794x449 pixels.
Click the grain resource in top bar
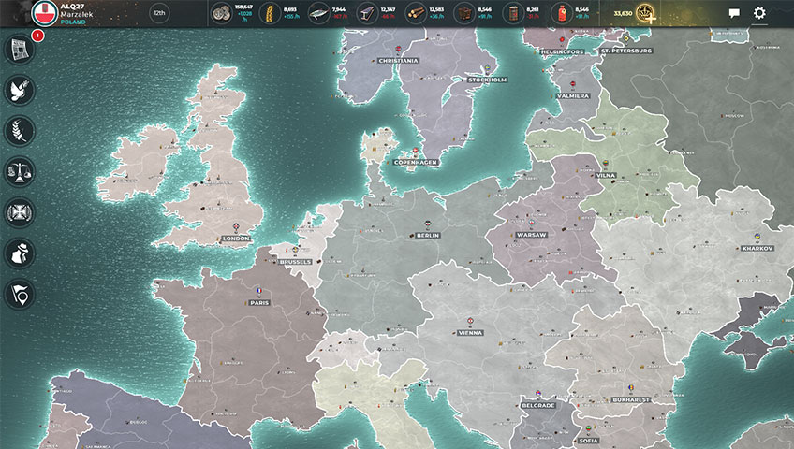click(268, 13)
